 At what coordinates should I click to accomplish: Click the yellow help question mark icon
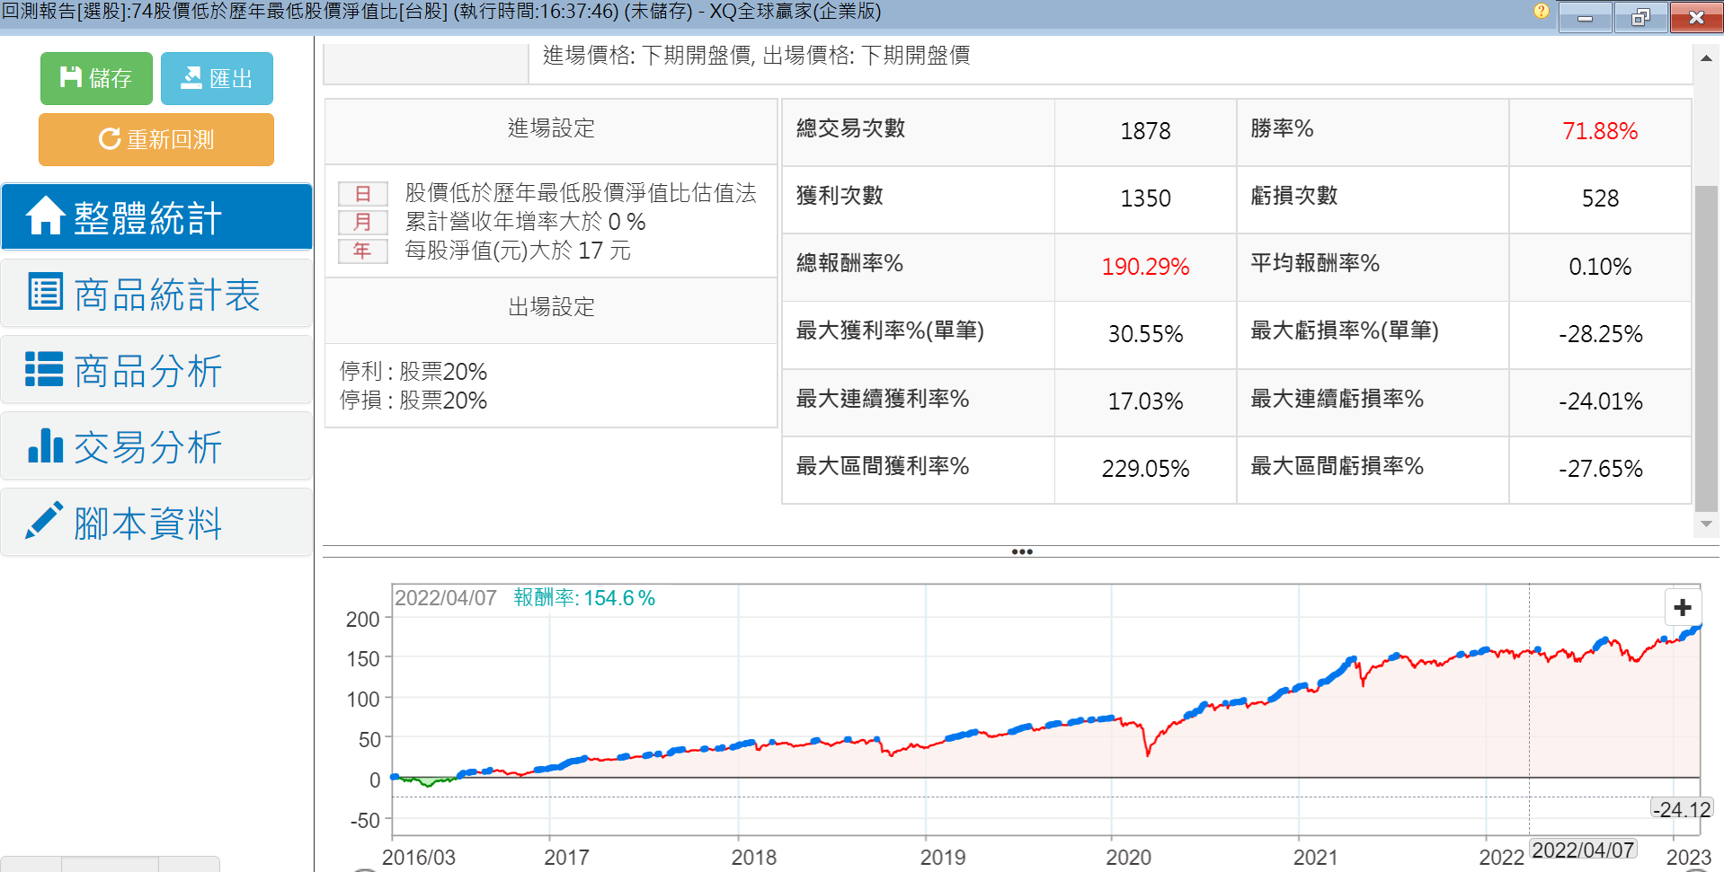click(x=1541, y=12)
